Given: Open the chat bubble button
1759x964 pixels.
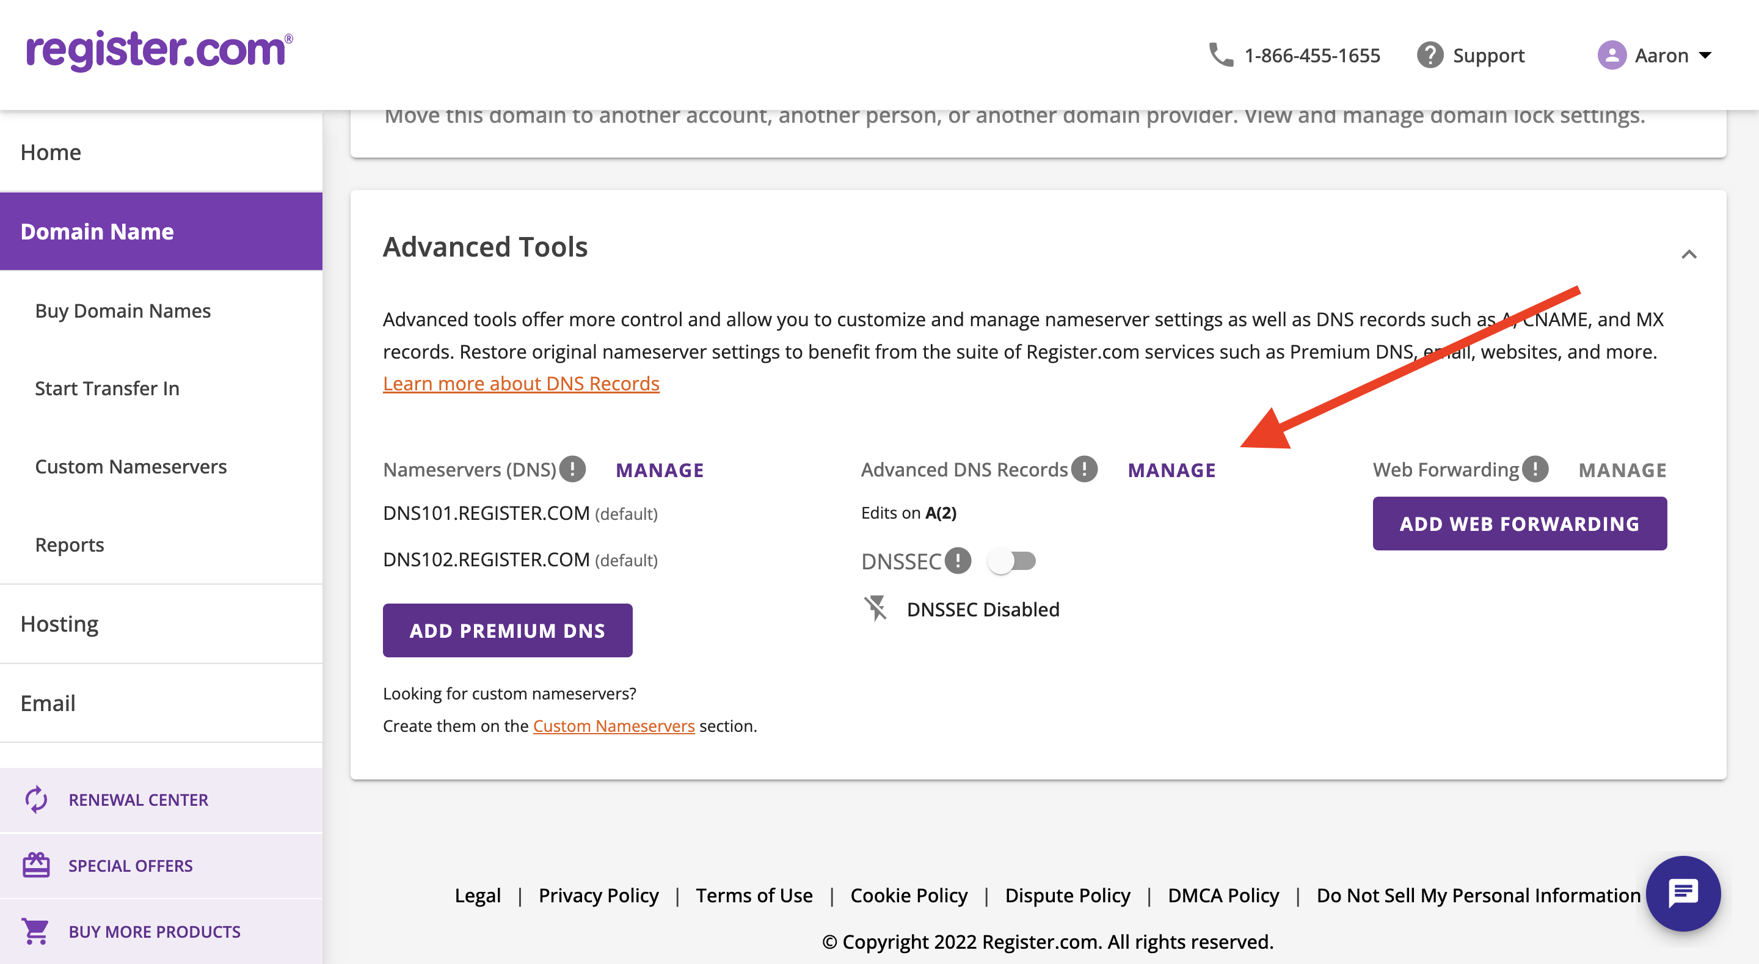Looking at the screenshot, I should coord(1683,893).
